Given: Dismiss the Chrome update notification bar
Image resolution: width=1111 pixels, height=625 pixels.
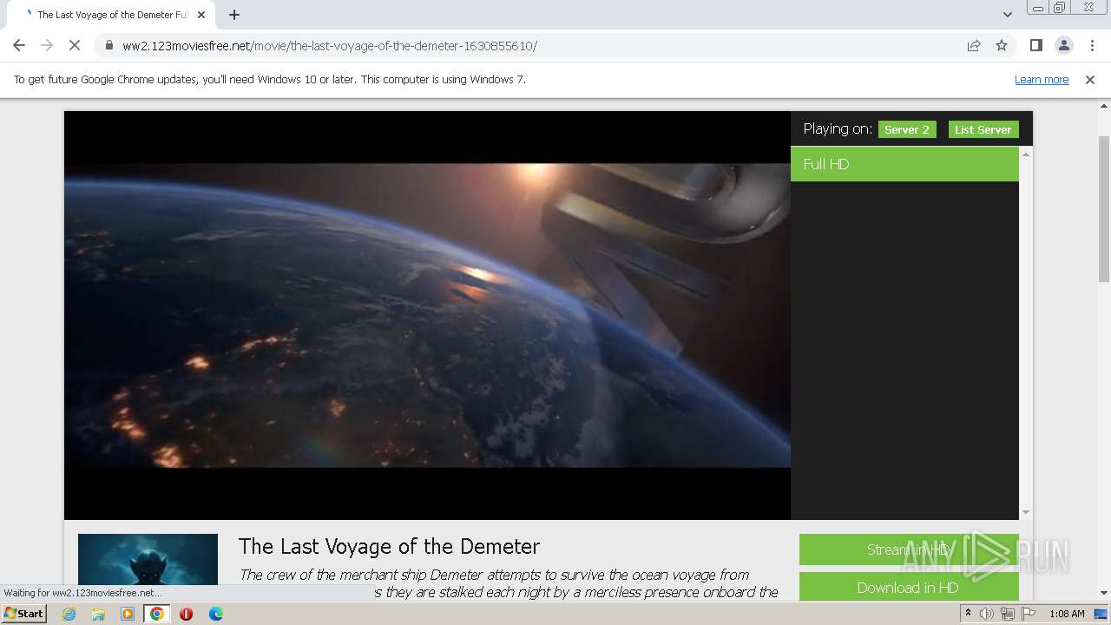Looking at the screenshot, I should [x=1090, y=79].
